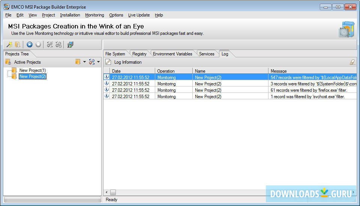Click the folder icon in Active Projects bar
360x206 pixels.
point(78,62)
